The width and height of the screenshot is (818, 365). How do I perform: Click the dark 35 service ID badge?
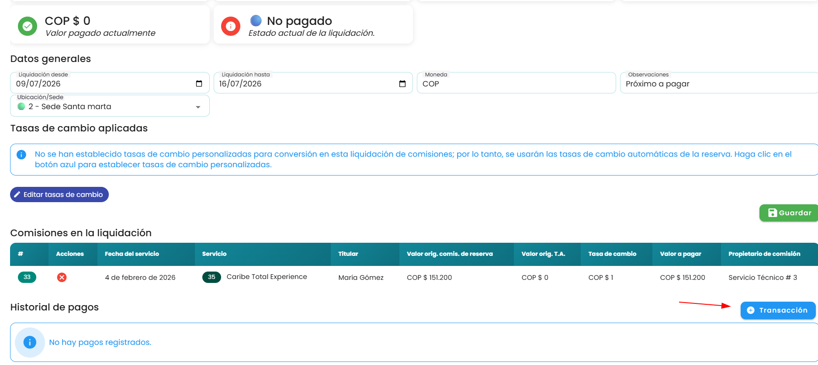(211, 277)
